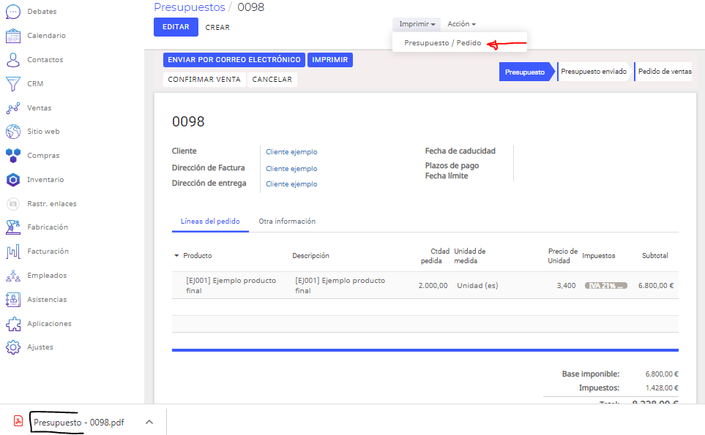Switch to the Líneas del pedido tab

tap(210, 222)
